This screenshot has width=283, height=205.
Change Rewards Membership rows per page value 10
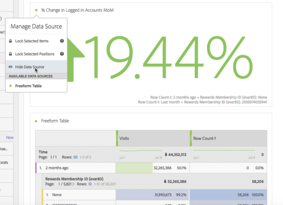point(90,184)
